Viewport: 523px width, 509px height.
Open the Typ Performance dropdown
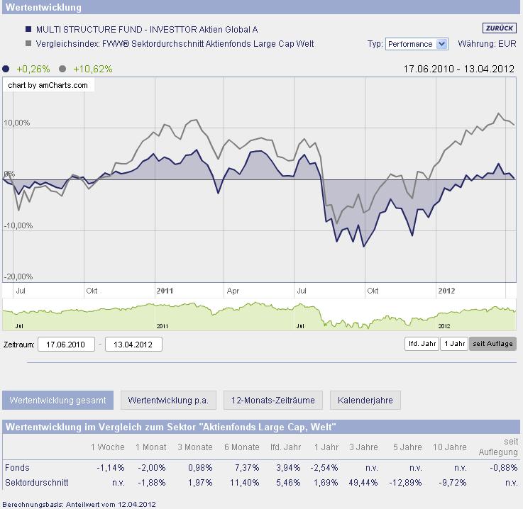(x=417, y=44)
